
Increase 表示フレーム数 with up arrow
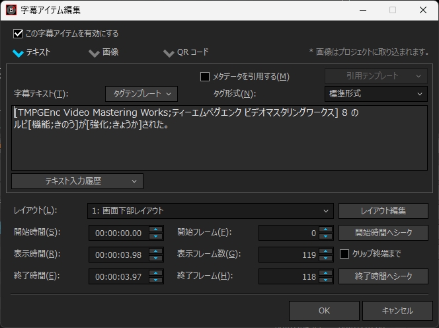325,251
